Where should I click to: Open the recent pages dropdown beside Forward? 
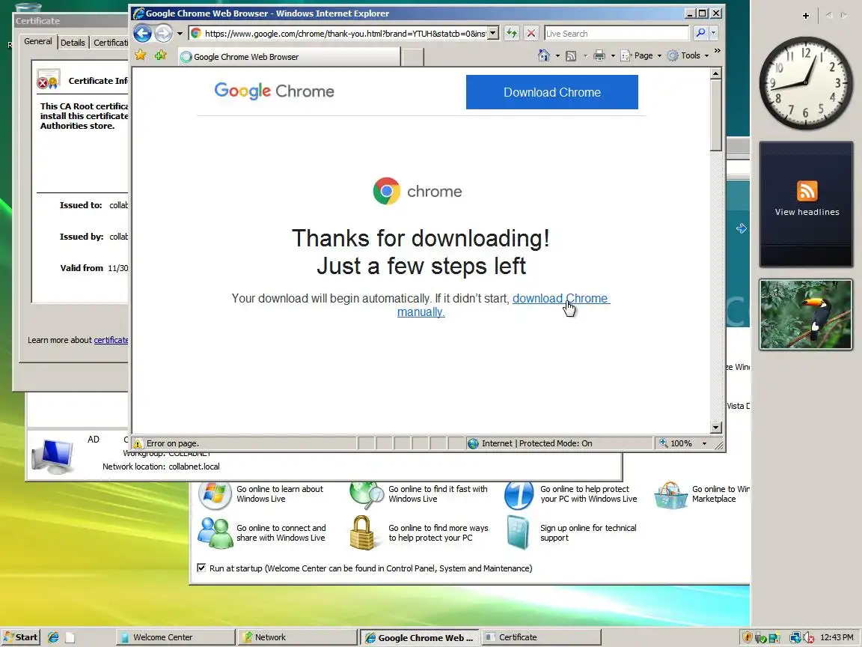tap(180, 34)
